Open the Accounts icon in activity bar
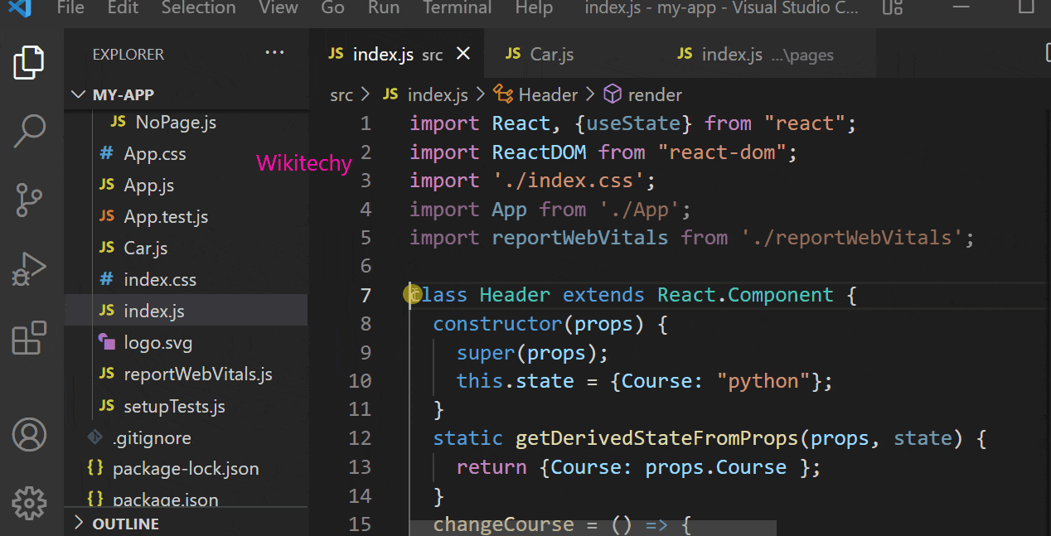 click(29, 434)
